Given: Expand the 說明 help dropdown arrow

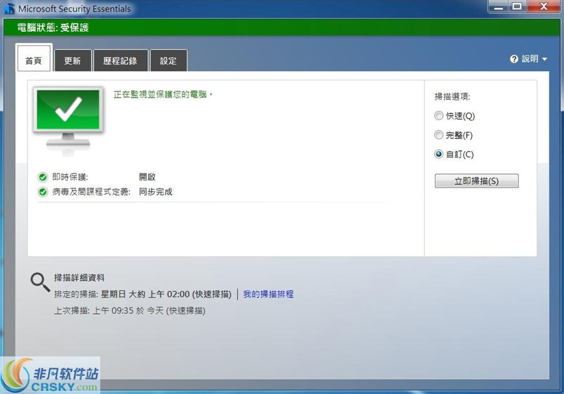Looking at the screenshot, I should (x=545, y=60).
